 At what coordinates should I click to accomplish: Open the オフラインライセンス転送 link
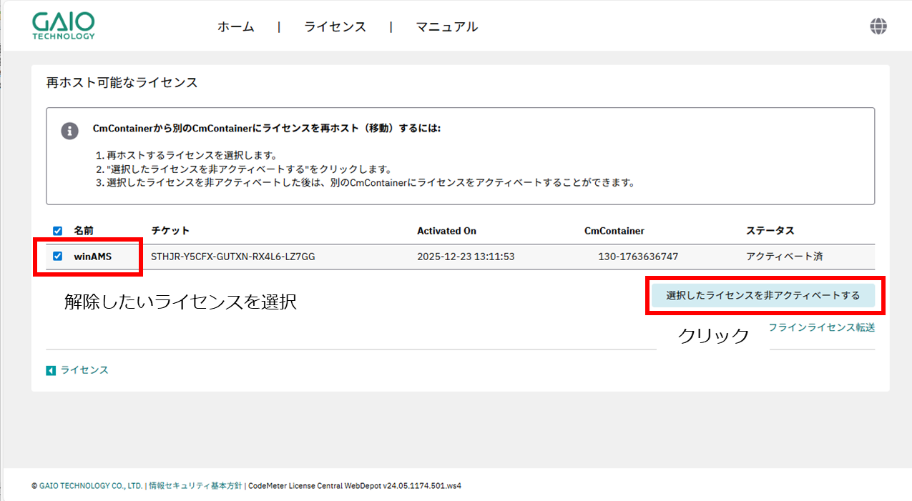(821, 327)
